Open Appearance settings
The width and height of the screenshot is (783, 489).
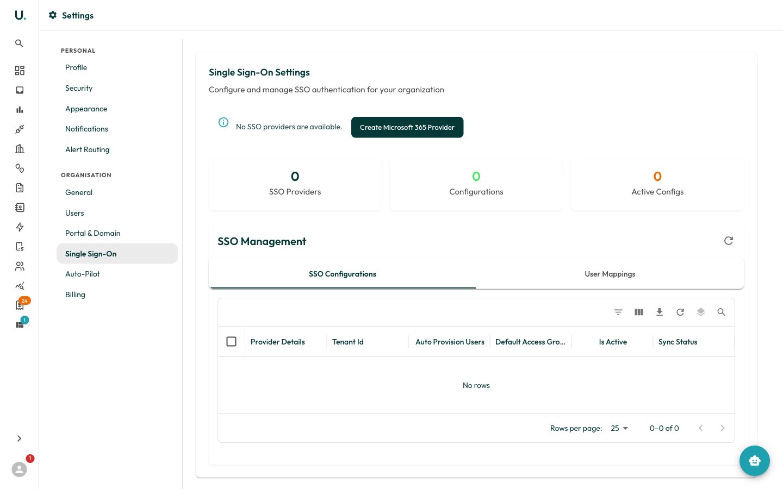[x=117, y=109]
